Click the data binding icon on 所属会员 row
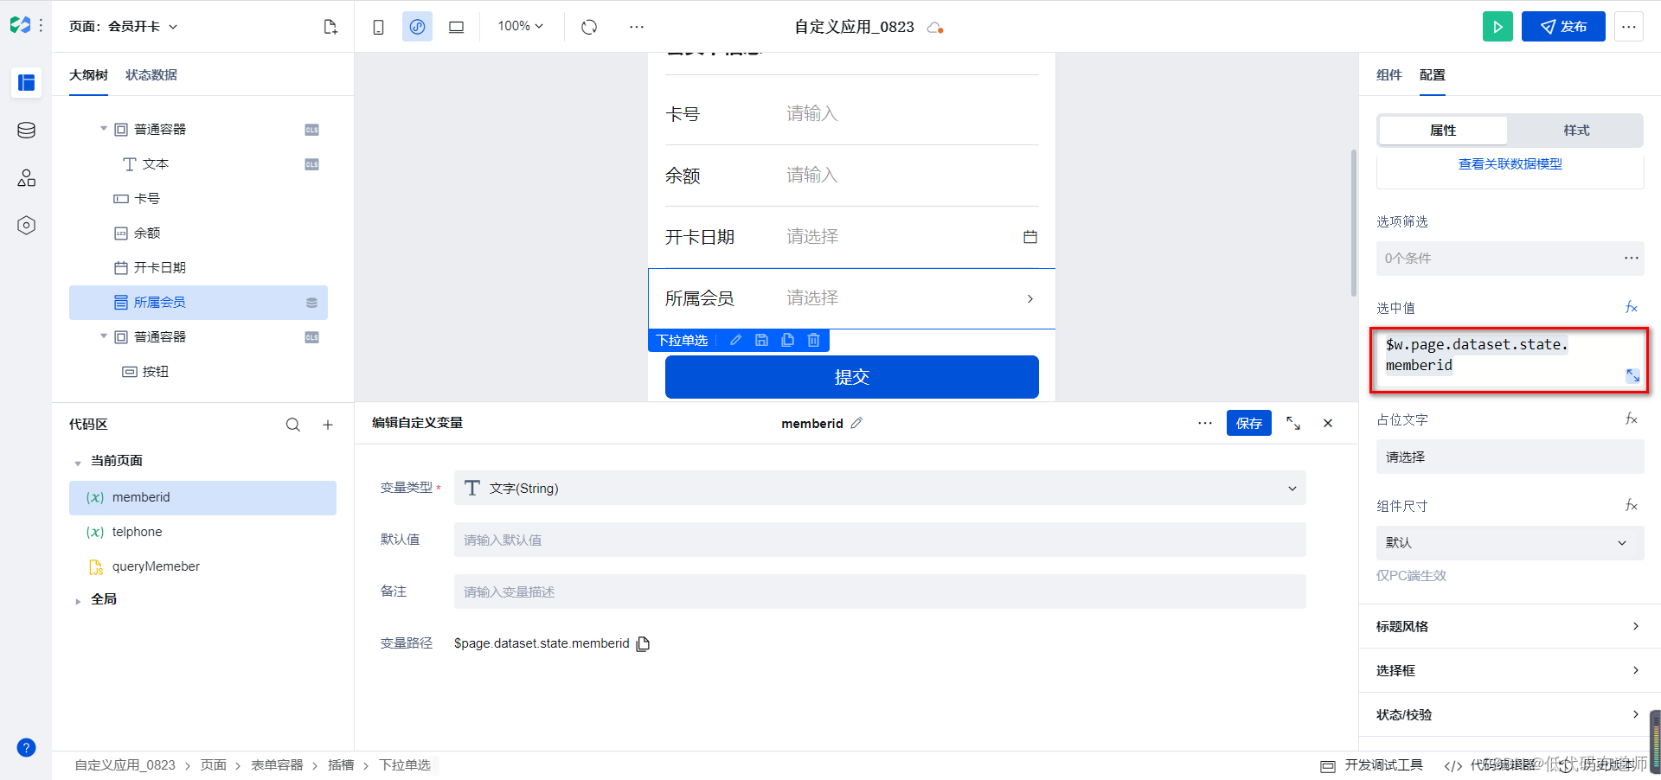 point(311,303)
